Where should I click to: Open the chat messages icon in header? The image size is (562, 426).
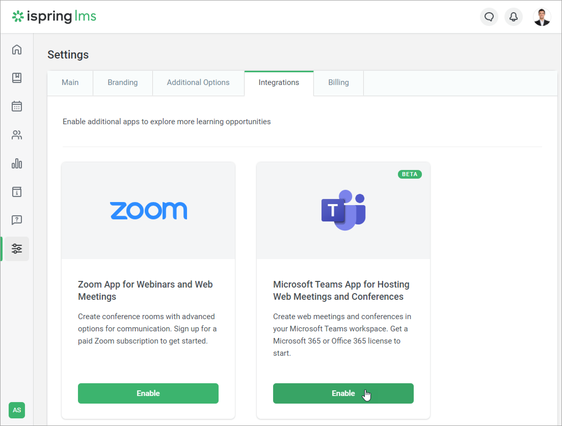489,17
